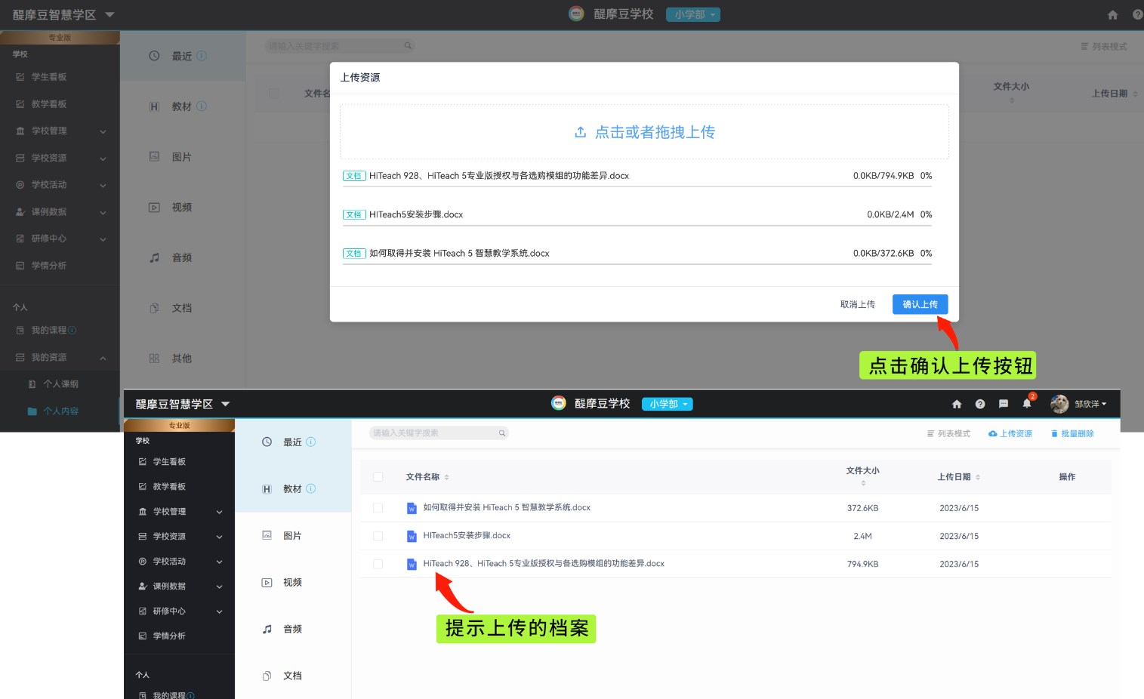
Task: Sort the list by 文件名称 column arrows
Action: (446, 477)
